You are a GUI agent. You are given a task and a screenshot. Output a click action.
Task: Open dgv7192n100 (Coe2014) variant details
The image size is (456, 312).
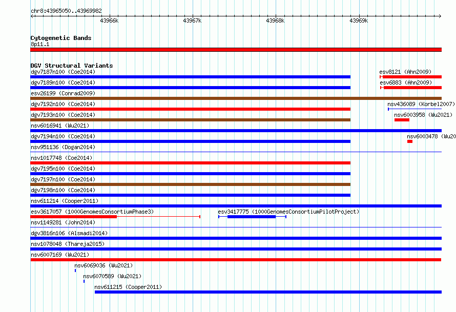click(x=63, y=104)
